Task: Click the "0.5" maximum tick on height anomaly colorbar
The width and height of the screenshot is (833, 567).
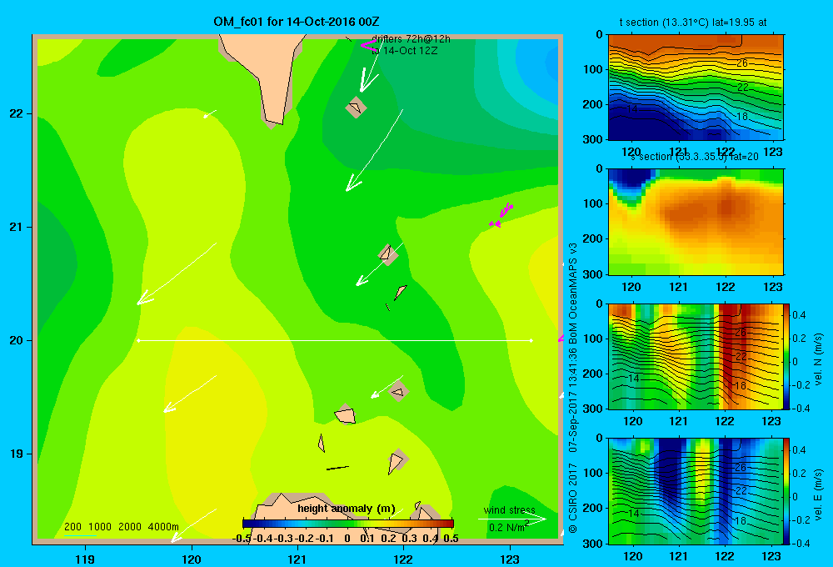Action: (x=451, y=539)
